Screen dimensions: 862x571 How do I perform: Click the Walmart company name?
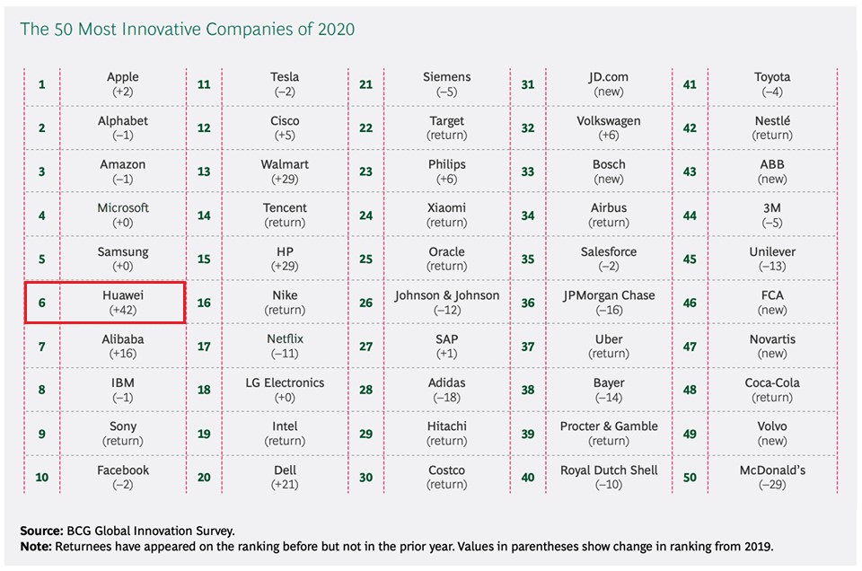click(285, 164)
